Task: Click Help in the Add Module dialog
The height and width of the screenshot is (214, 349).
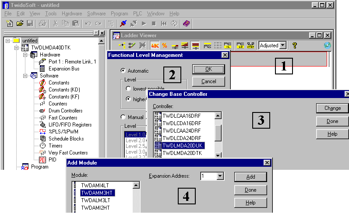Action: [250, 203]
